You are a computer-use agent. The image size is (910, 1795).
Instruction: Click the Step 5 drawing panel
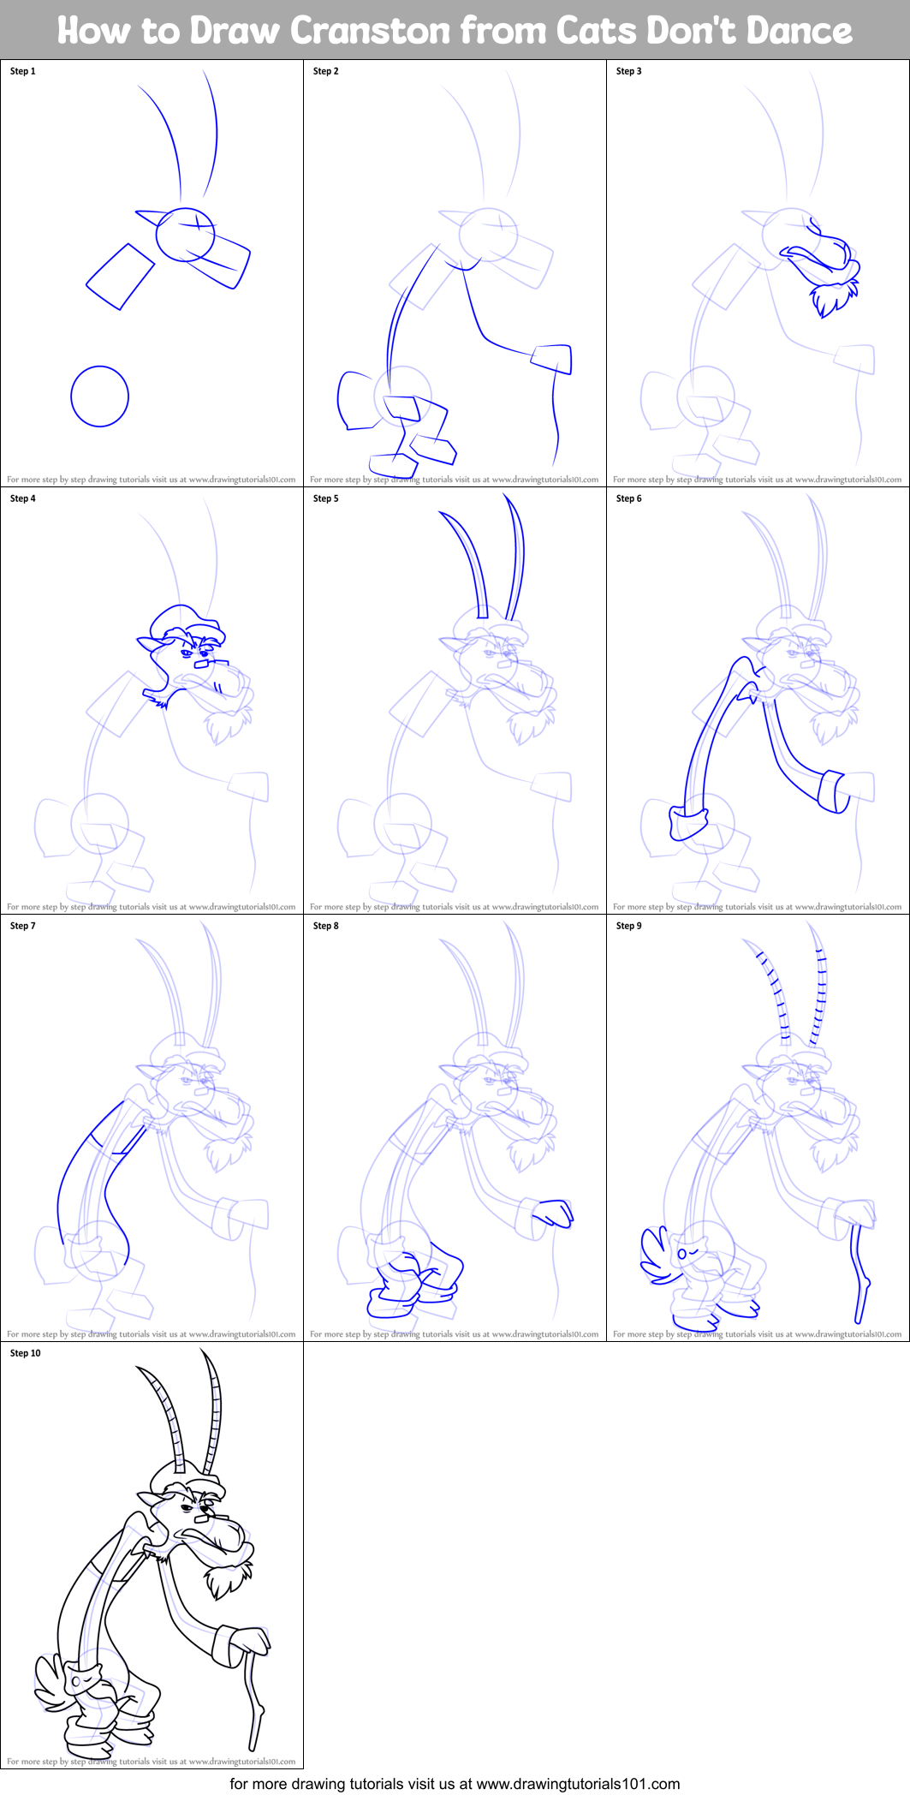(455, 701)
